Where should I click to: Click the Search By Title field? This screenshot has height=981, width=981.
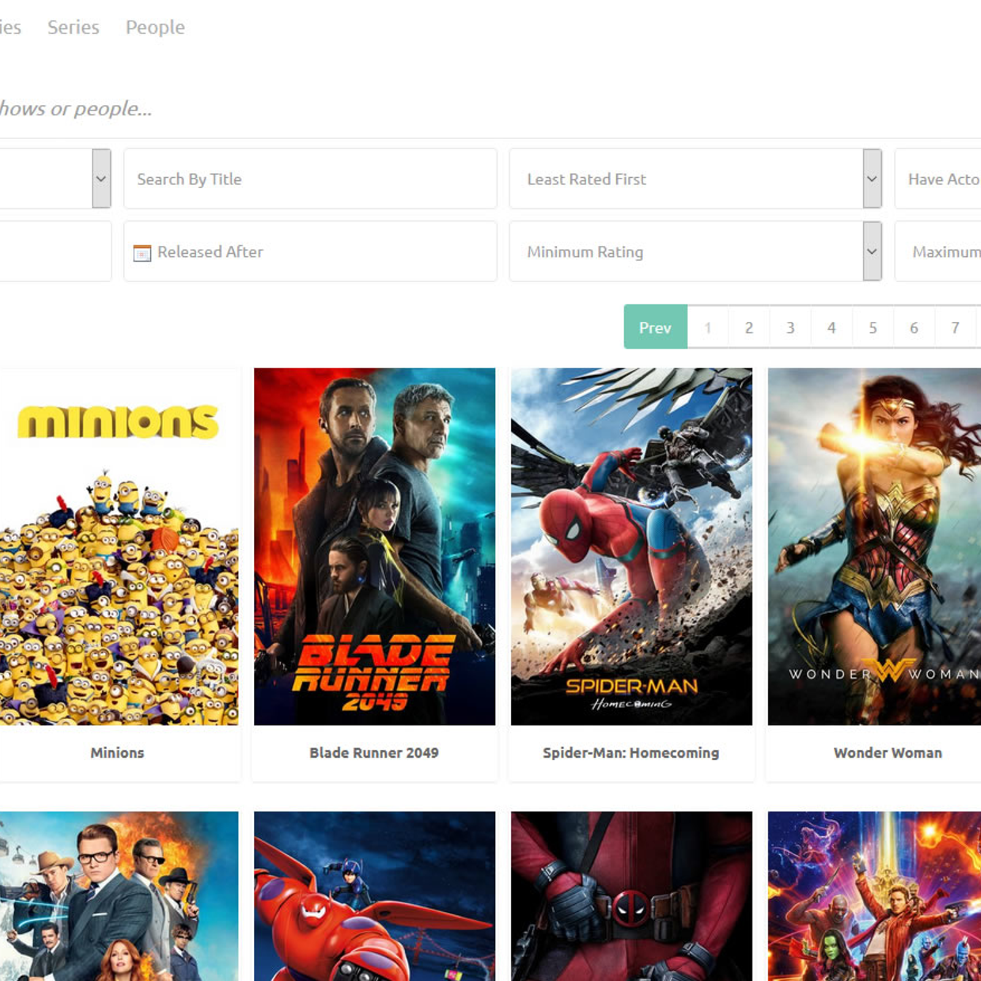[310, 179]
